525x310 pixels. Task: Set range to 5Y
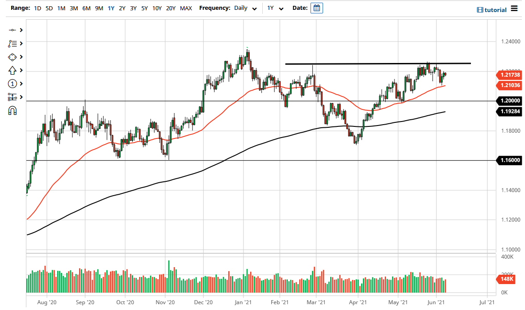coord(144,8)
